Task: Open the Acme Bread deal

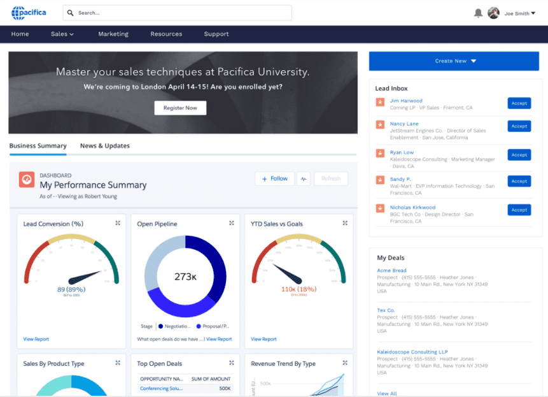Action: point(391,270)
